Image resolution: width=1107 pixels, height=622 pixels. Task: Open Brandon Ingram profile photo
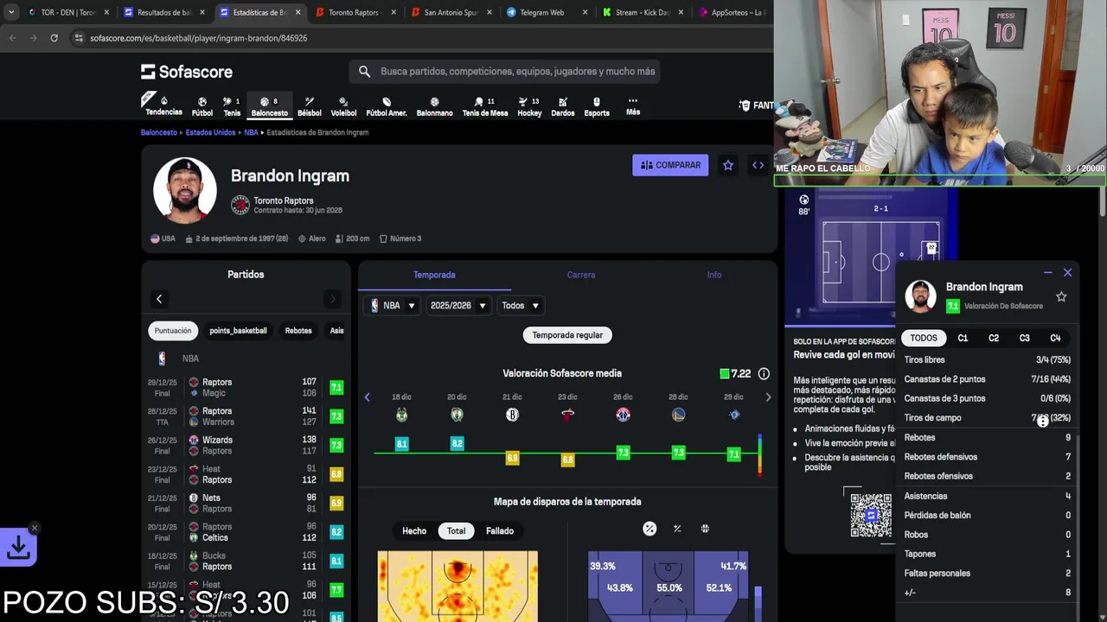pyautogui.click(x=185, y=189)
